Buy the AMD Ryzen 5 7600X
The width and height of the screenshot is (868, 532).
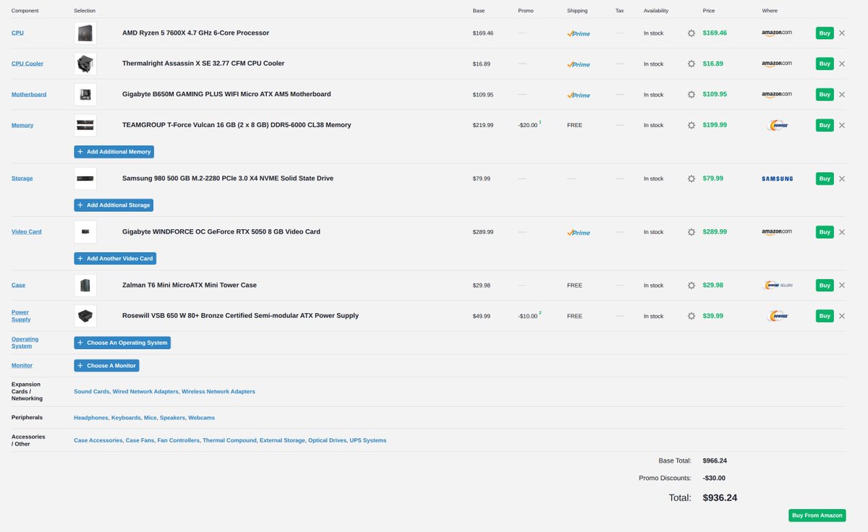coord(825,33)
